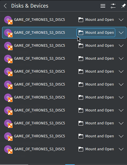Open the hamburger menu in the header
127x165 pixels.
tap(103, 6)
